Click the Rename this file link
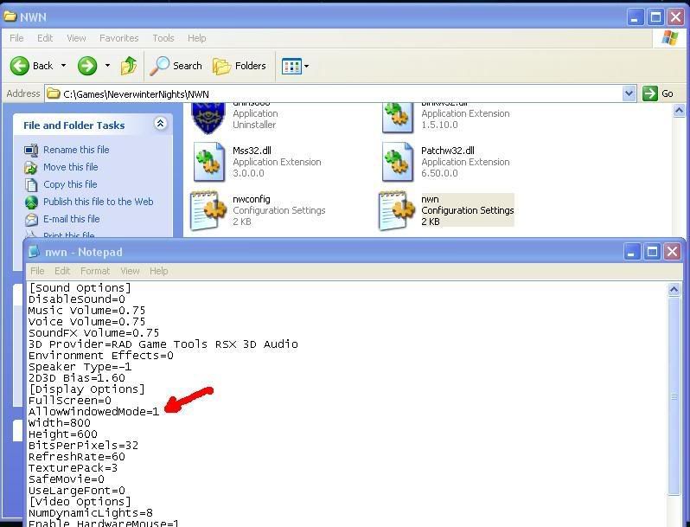Viewport: 690px width, 527px height. coord(76,150)
